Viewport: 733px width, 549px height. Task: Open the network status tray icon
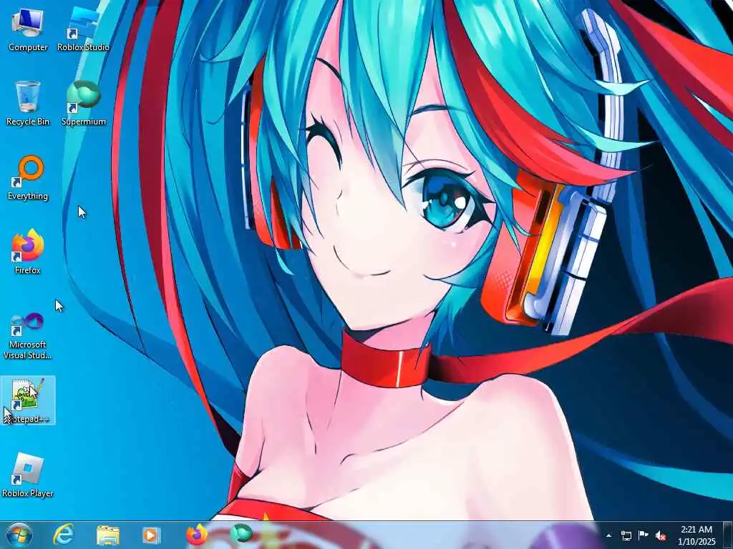point(626,535)
